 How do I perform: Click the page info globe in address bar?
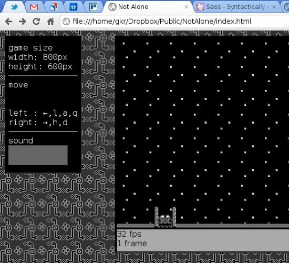[66, 22]
